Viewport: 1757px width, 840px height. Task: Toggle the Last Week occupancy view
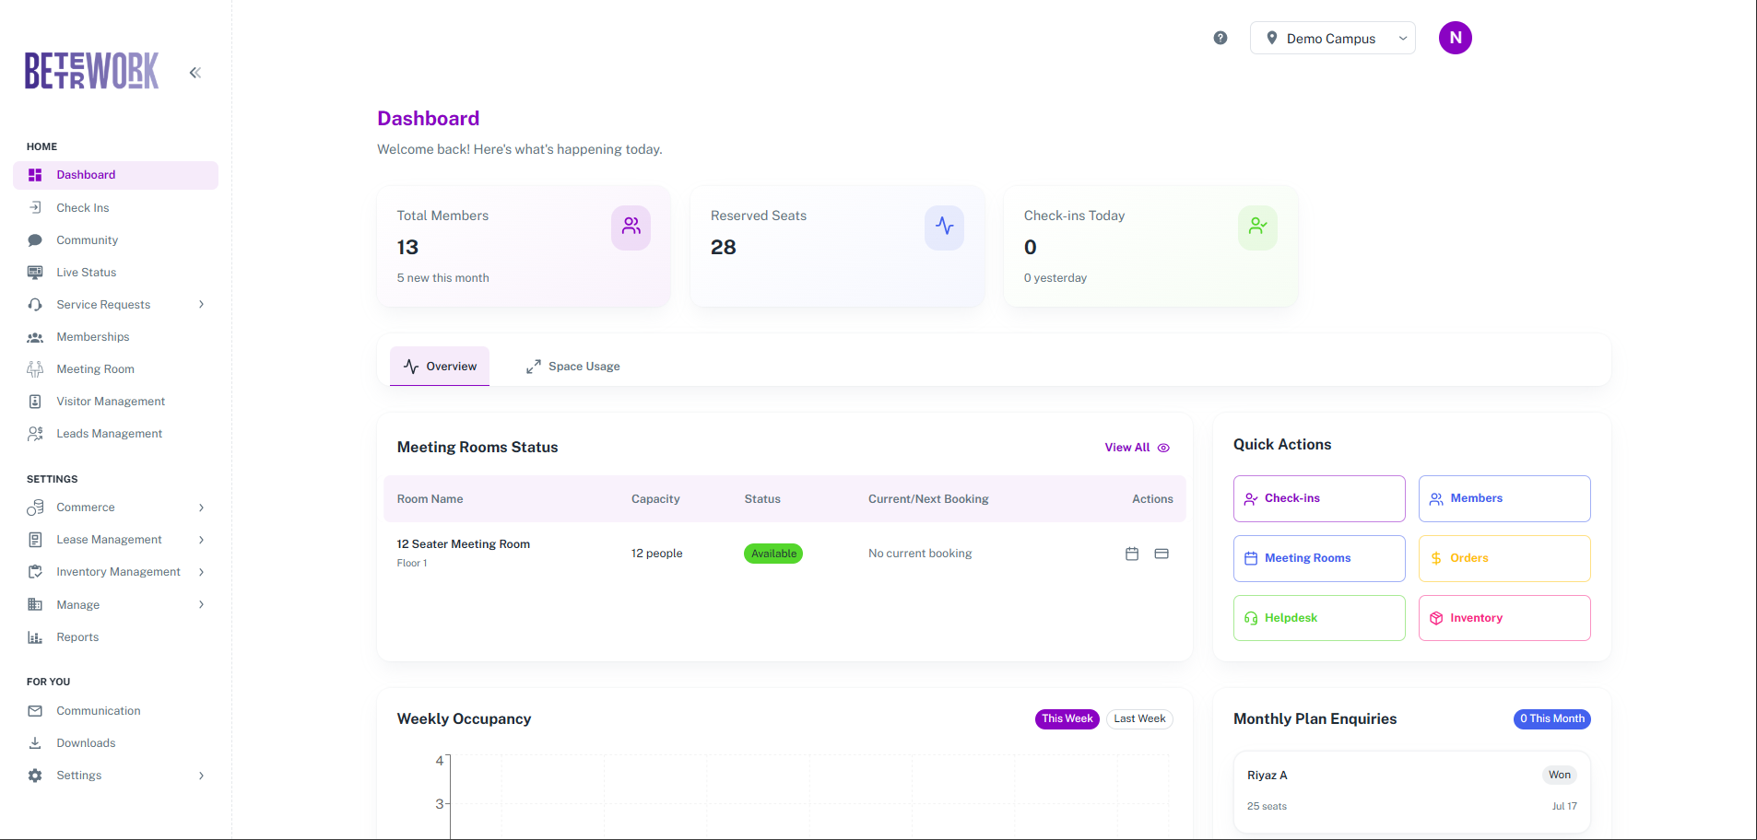pyautogui.click(x=1138, y=718)
